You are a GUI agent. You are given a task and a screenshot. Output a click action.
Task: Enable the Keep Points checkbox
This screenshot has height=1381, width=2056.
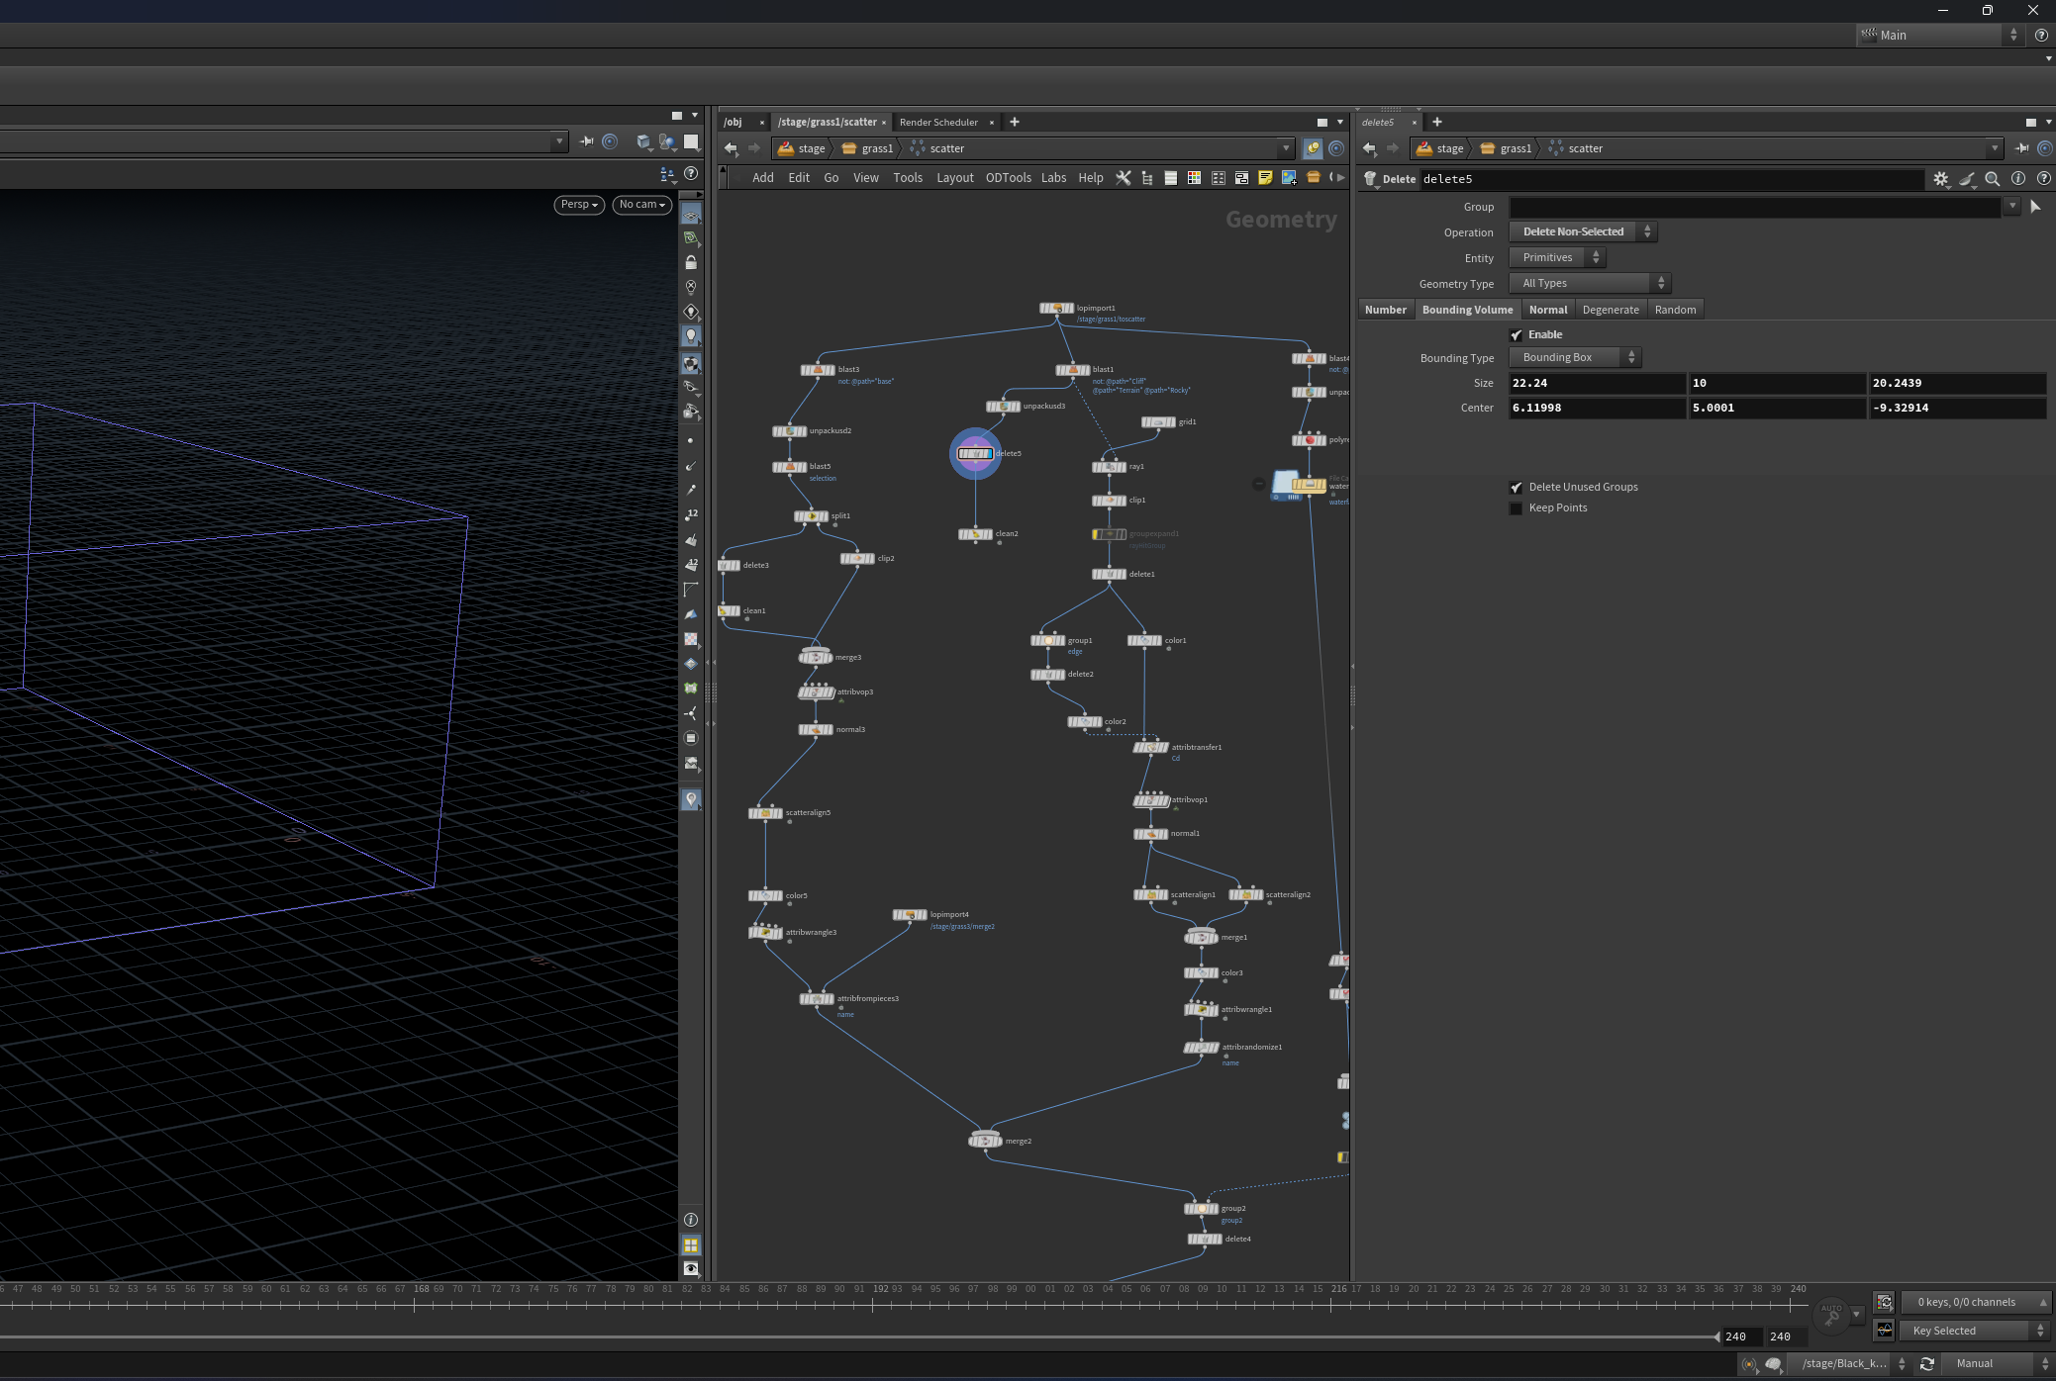(x=1516, y=508)
